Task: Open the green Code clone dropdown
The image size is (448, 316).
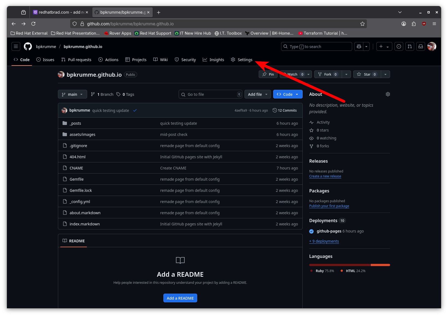Action: [x=288, y=94]
